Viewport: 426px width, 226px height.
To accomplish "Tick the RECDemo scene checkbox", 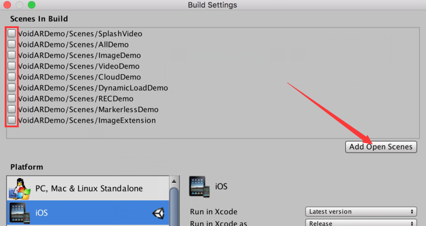I will pyautogui.click(x=12, y=98).
